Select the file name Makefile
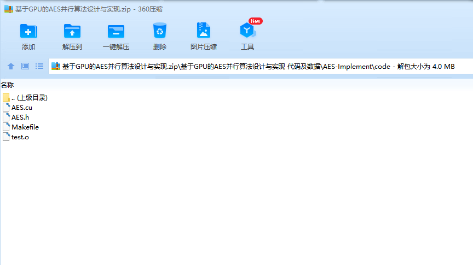473x265 pixels. tap(25, 127)
